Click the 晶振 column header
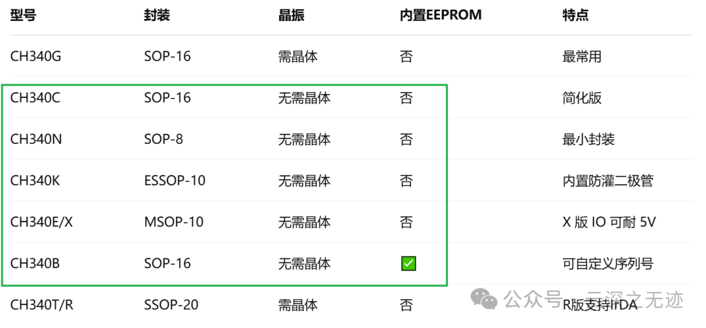The height and width of the screenshot is (328, 706). pos(292,15)
